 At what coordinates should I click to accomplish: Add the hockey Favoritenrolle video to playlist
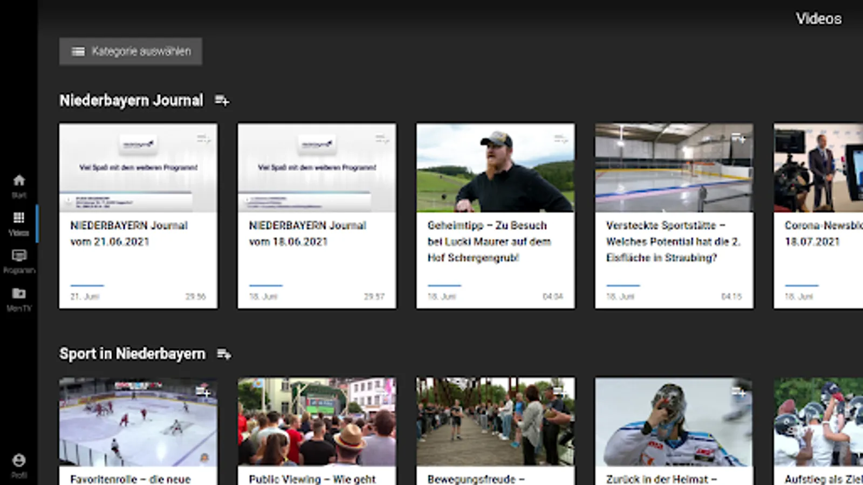click(203, 392)
